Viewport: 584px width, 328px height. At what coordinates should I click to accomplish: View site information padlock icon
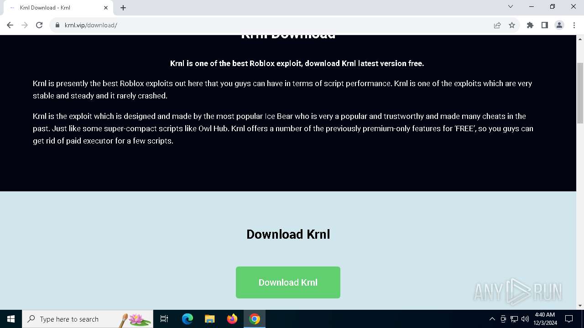[x=57, y=25]
